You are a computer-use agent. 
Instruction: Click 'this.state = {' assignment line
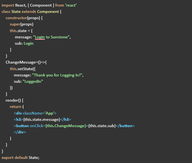[x=21, y=31]
